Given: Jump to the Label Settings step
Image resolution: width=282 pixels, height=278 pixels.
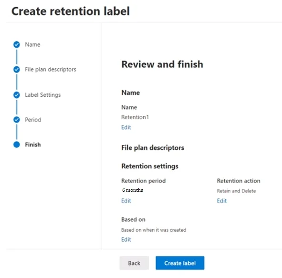Looking at the screenshot, I should (x=43, y=95).
